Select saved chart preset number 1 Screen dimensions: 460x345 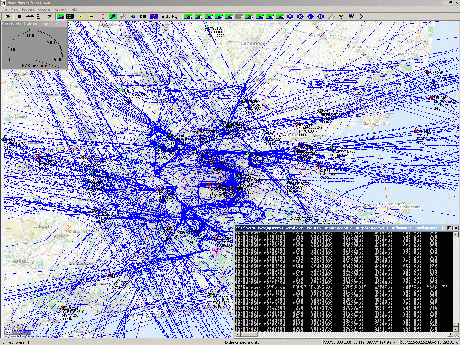188,16
